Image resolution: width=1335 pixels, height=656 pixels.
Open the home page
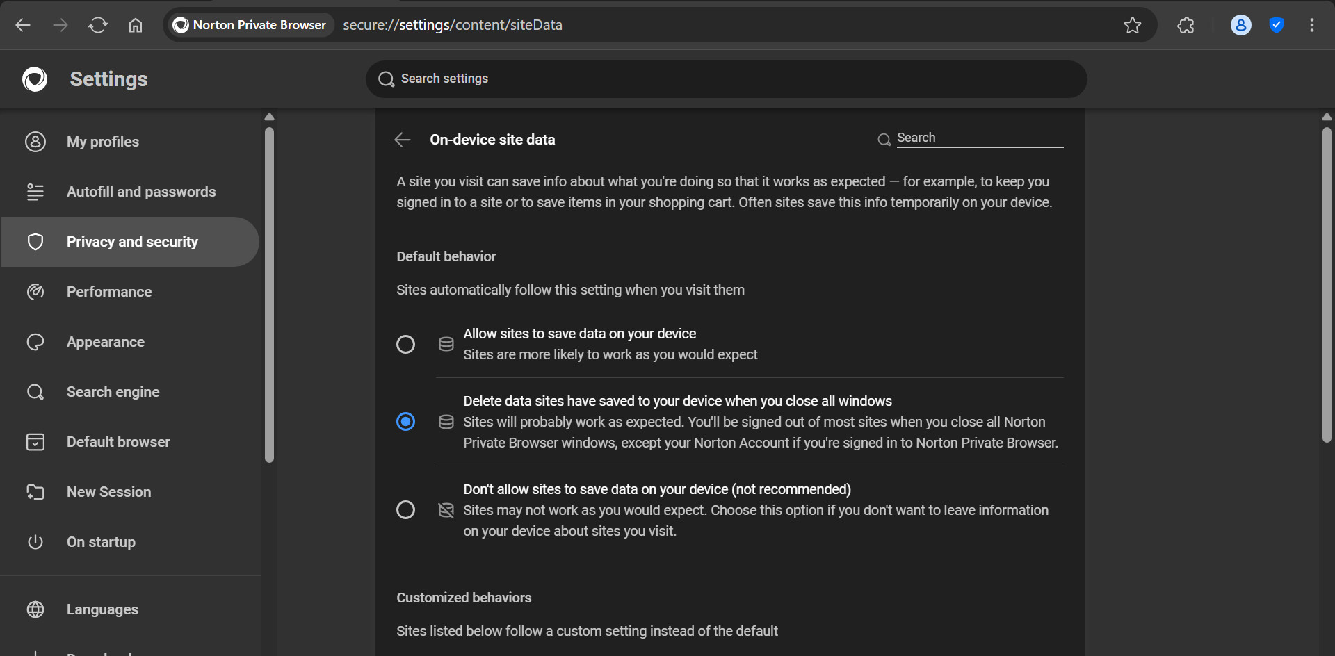pyautogui.click(x=136, y=25)
